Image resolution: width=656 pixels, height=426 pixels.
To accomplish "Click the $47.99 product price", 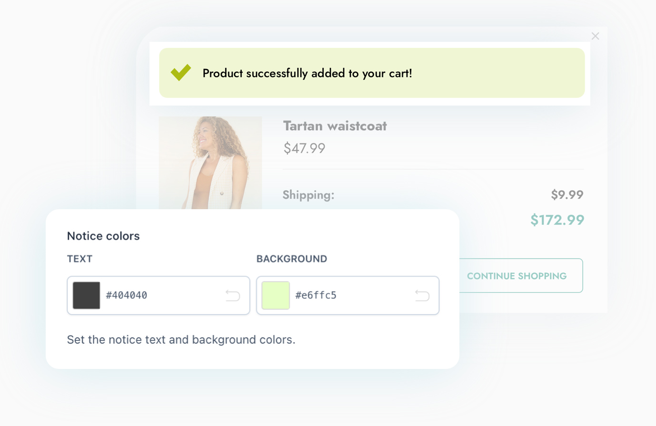I will coord(304,148).
